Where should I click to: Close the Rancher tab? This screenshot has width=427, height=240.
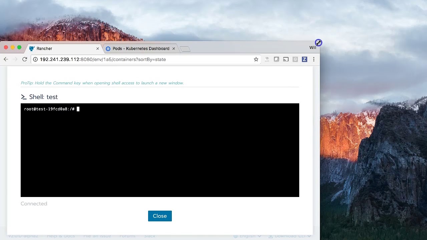coord(98,49)
